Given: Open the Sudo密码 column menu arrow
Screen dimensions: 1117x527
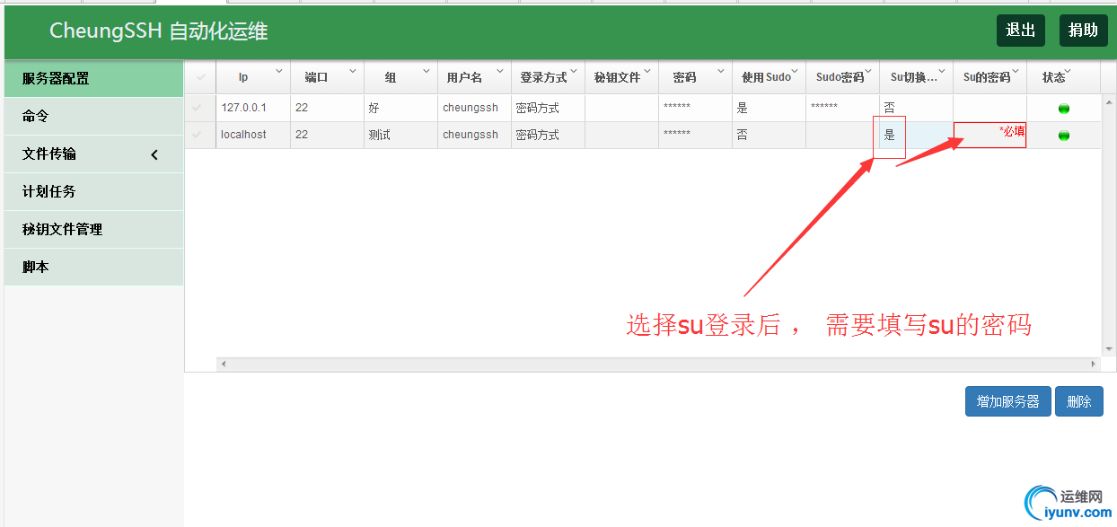Looking at the screenshot, I should [x=867, y=70].
